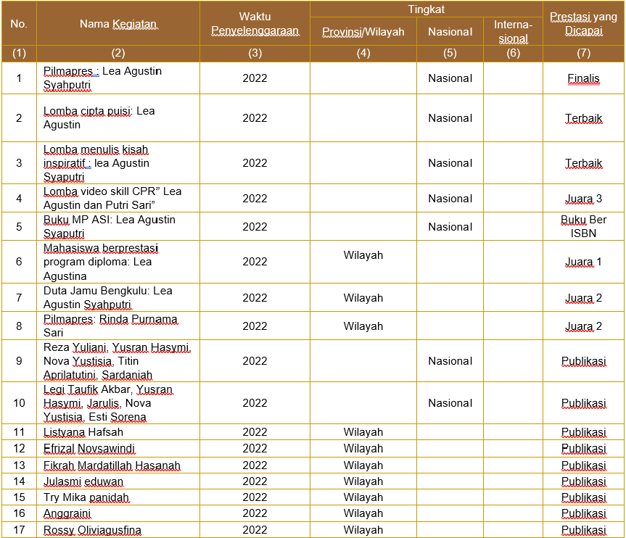
Task: Select the "Tingkat" merged header cell
Action: click(426, 9)
